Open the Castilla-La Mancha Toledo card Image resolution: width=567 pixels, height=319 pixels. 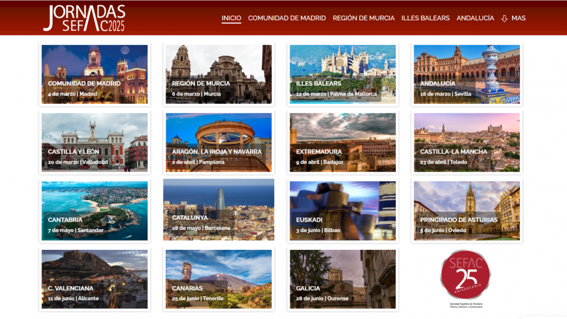[x=467, y=142]
